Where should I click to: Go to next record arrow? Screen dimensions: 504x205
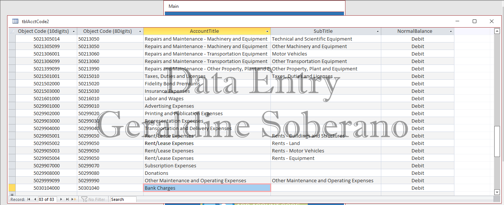pyautogui.click(x=62, y=199)
